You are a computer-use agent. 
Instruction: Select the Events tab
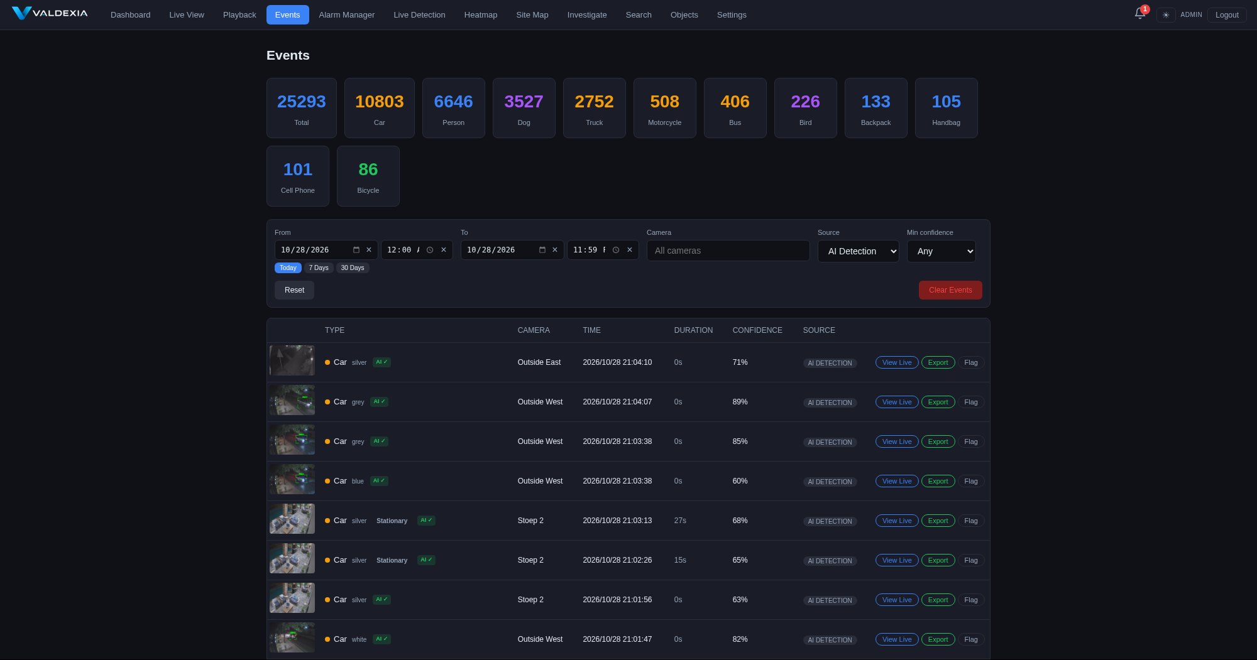287,15
